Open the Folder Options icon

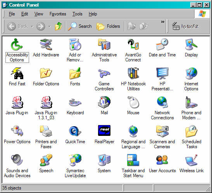(x=46, y=73)
